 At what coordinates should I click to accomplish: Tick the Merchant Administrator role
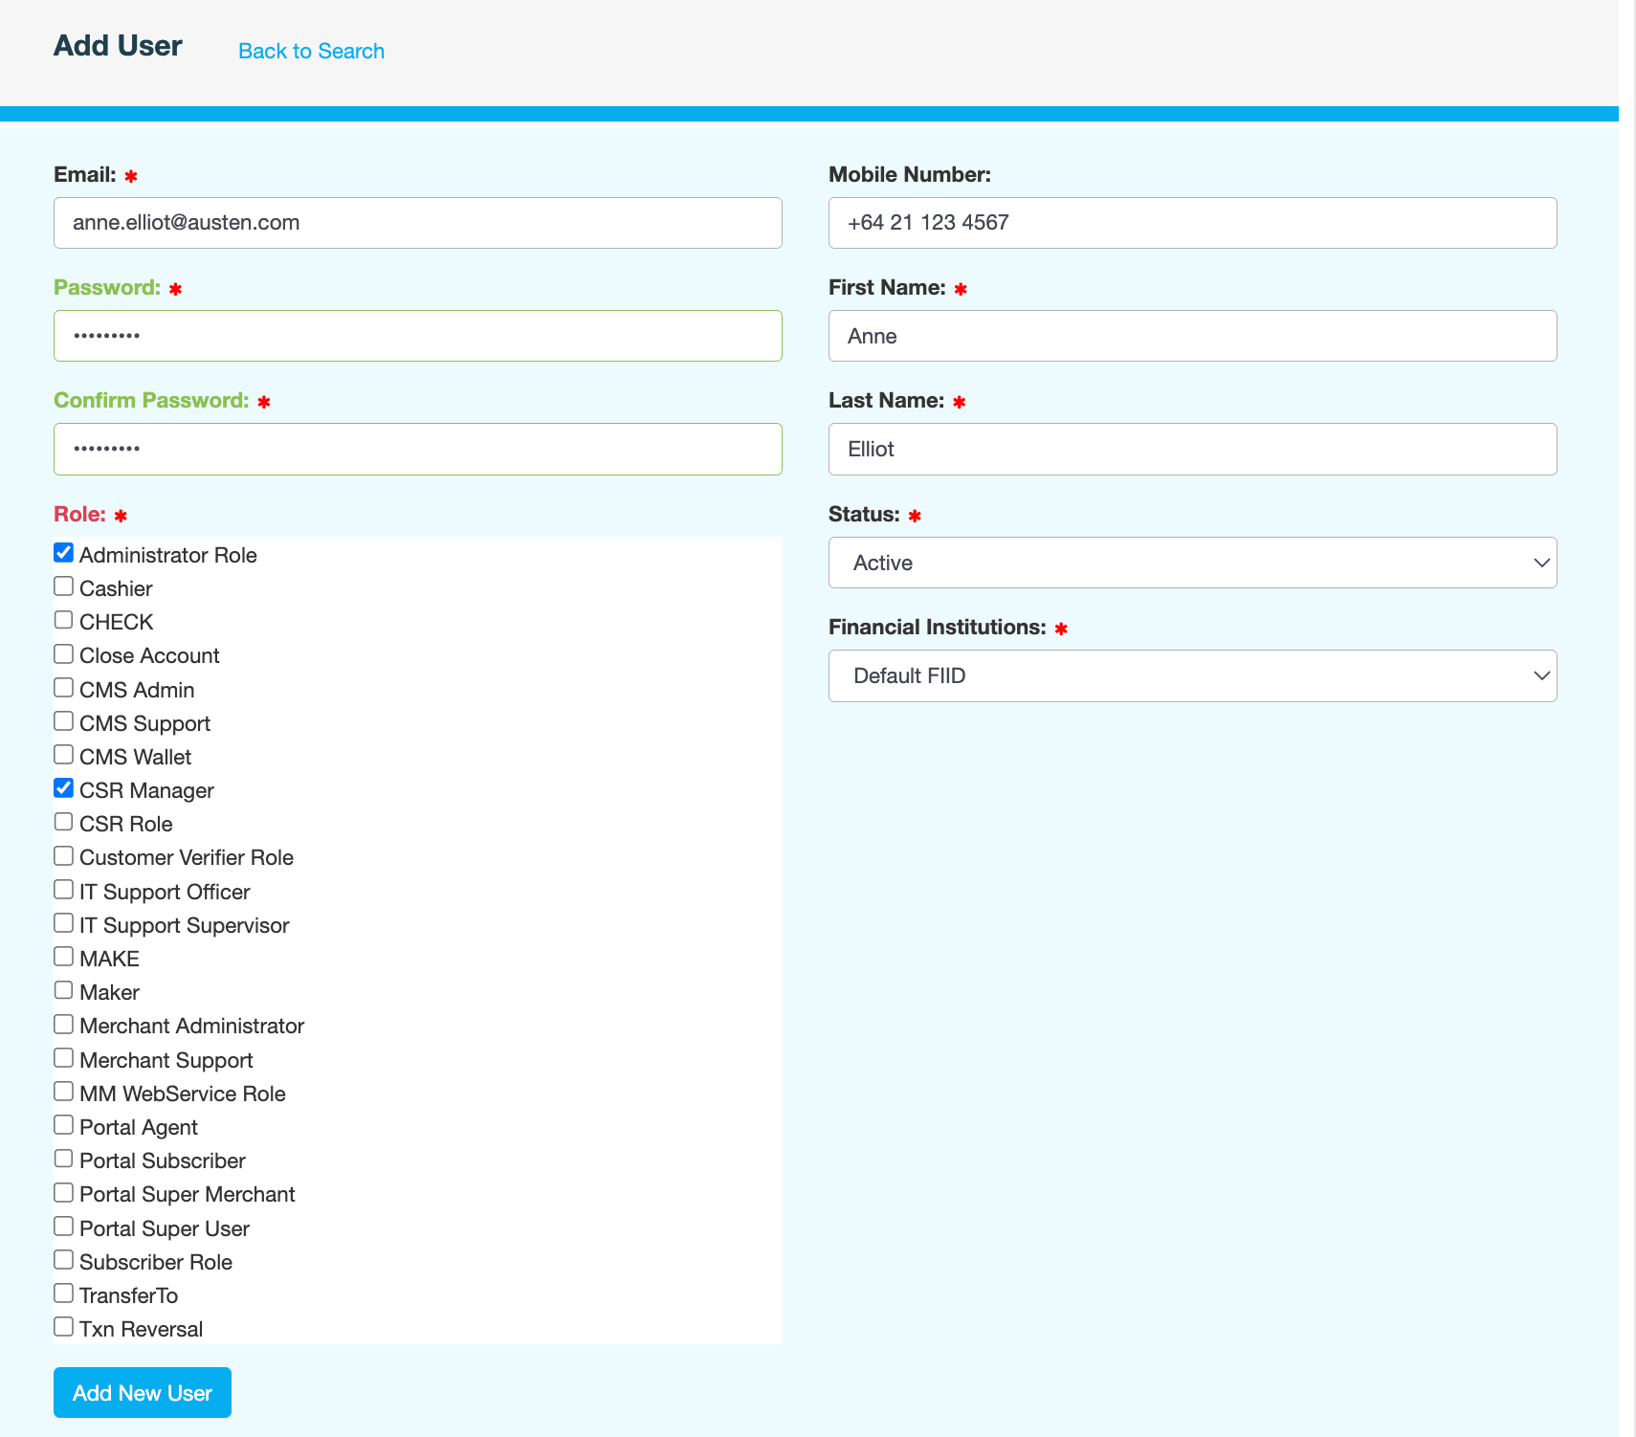[x=64, y=1025]
